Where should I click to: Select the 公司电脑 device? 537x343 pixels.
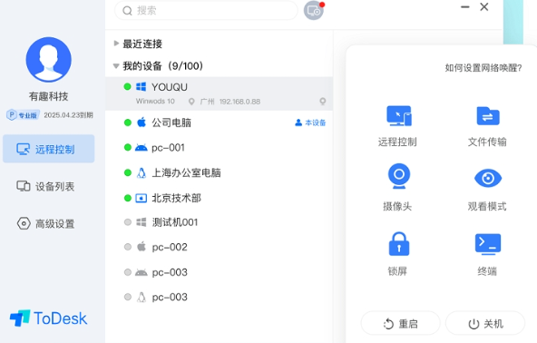coord(220,122)
